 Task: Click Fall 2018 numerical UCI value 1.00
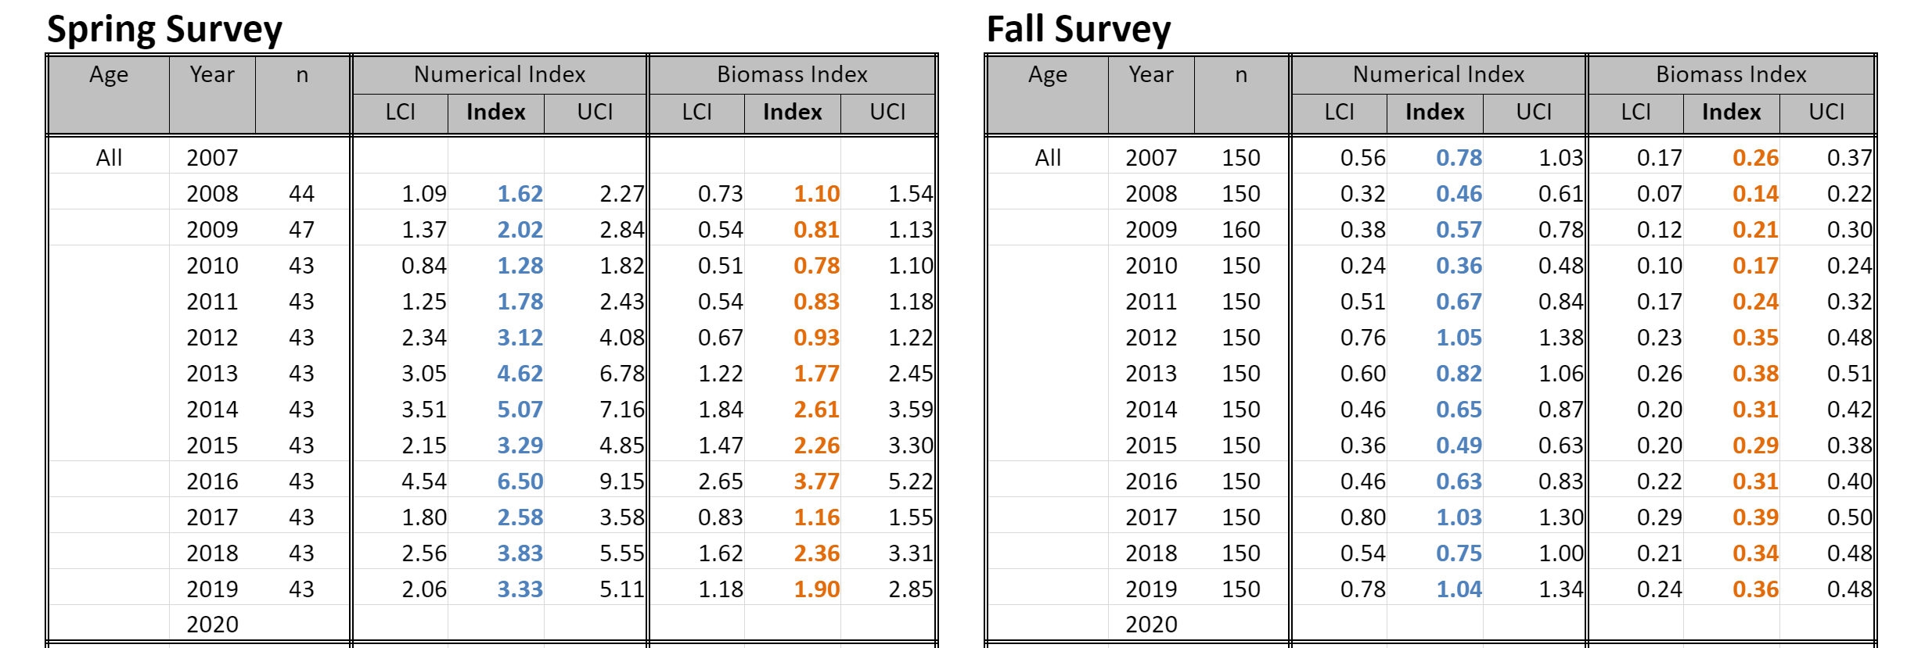click(1560, 553)
